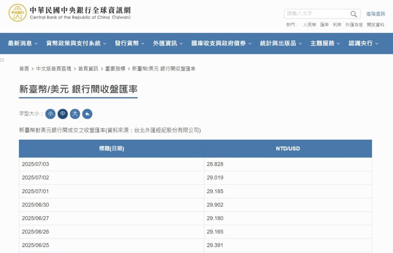Click the NTD/USD column header
This screenshot has height=253, width=393.
point(288,149)
